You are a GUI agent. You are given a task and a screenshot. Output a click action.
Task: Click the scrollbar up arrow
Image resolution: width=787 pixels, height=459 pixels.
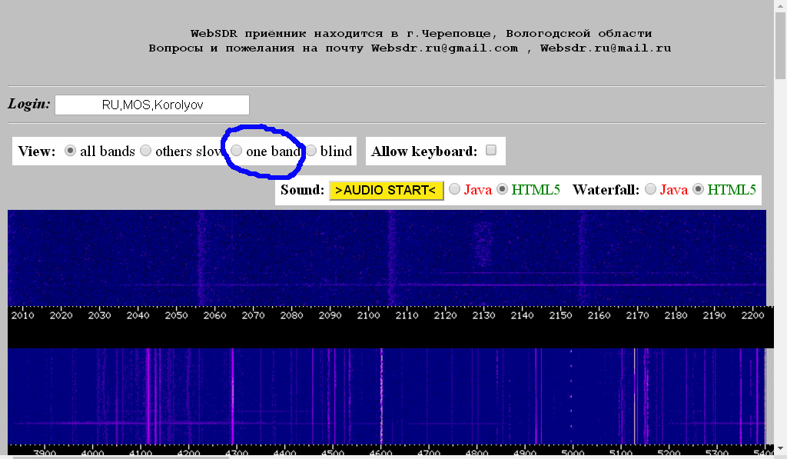tap(780, 5)
